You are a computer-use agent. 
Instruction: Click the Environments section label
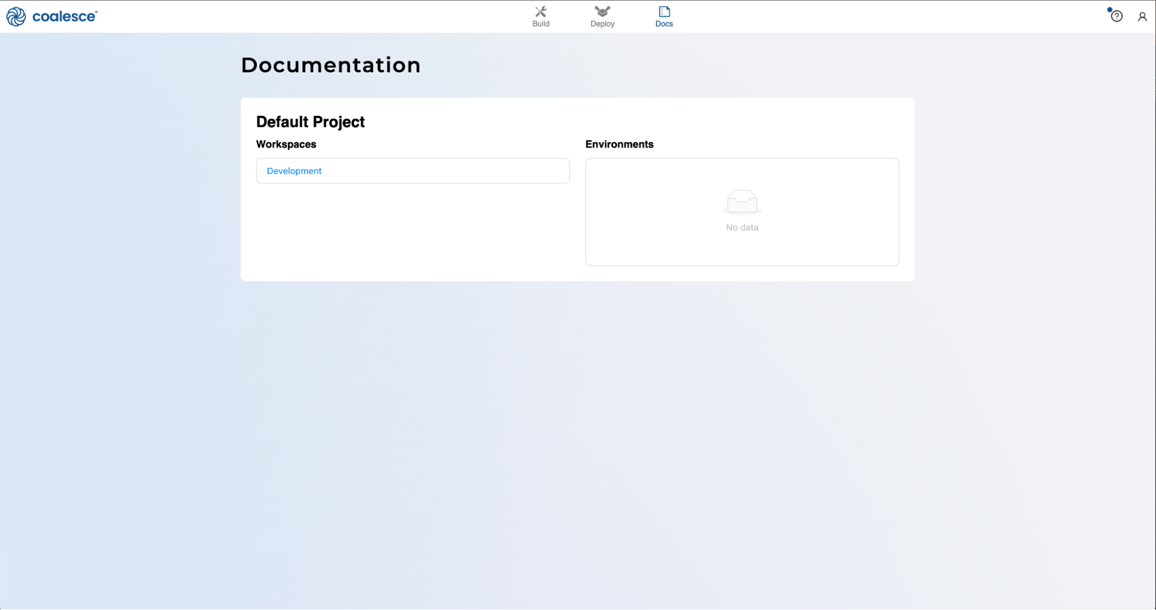pyautogui.click(x=619, y=144)
